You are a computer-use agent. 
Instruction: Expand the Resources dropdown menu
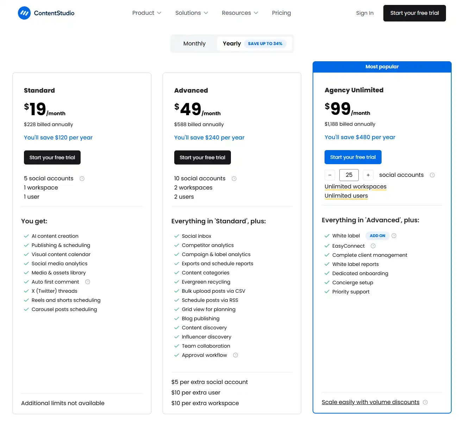240,13
